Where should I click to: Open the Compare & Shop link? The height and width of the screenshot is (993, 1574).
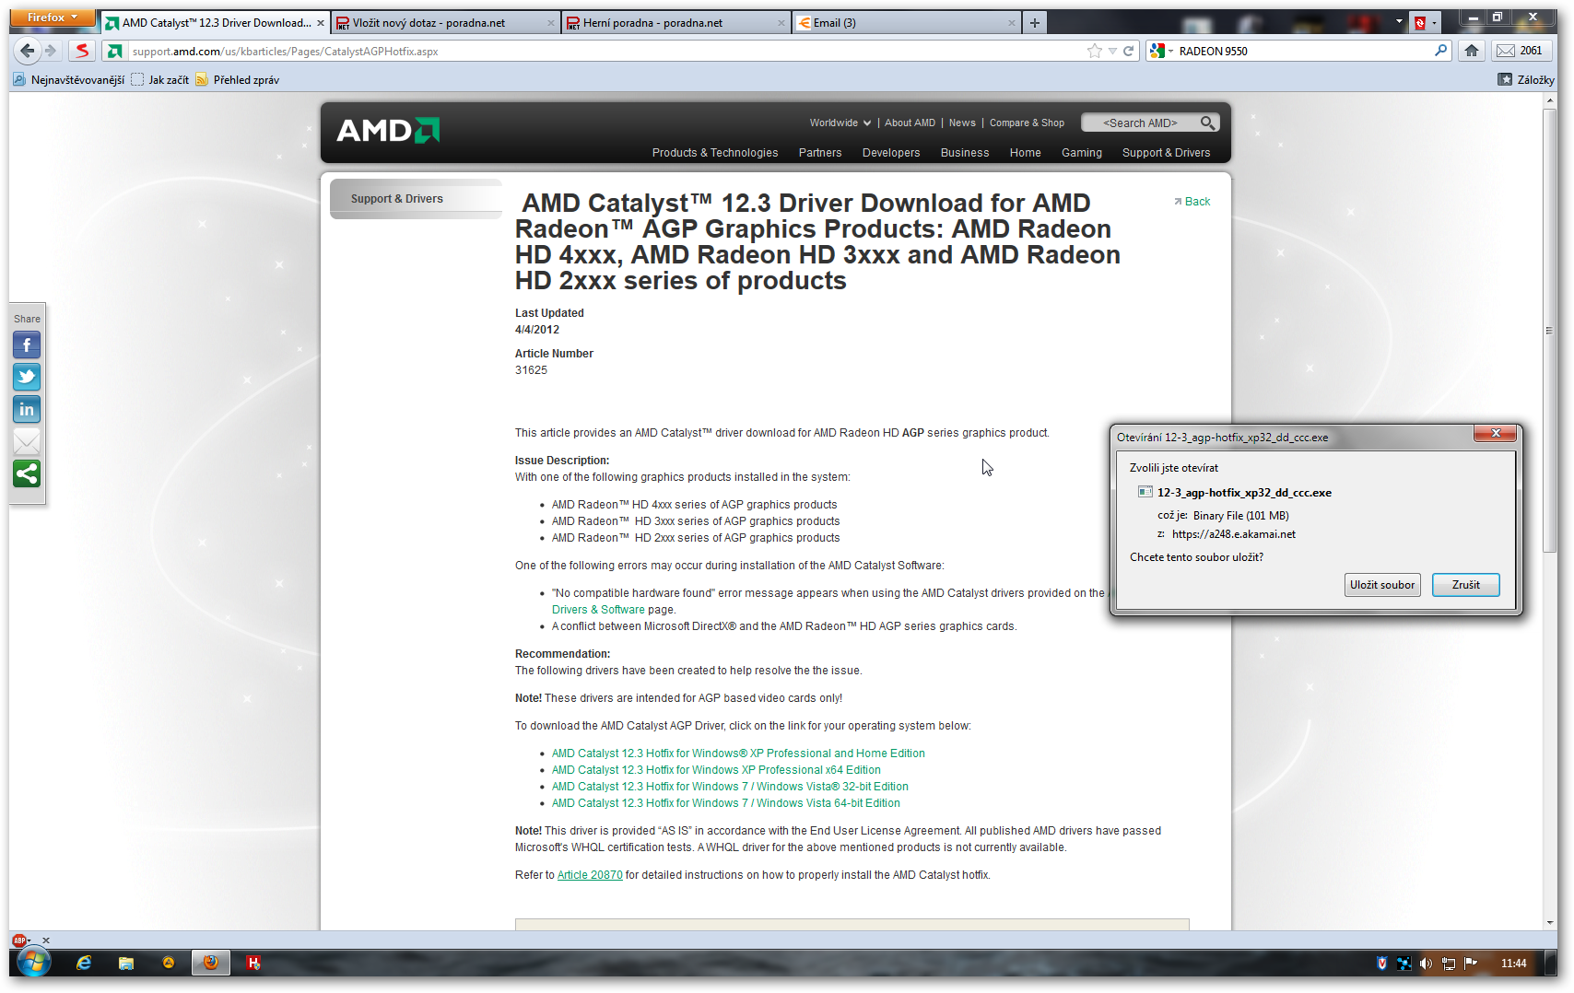pyautogui.click(x=1027, y=123)
